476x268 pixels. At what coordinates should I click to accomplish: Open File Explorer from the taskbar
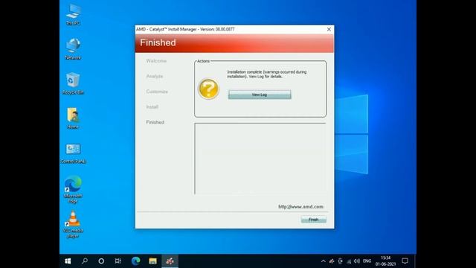click(152, 261)
